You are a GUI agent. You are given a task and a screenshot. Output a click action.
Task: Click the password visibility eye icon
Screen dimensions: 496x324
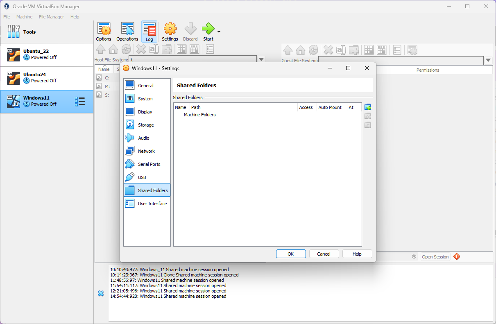[414, 257]
